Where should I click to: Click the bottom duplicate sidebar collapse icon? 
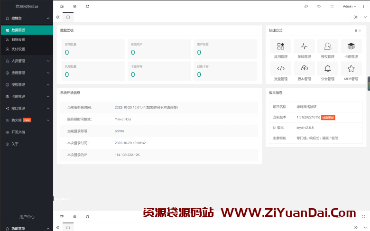pyautogui.click(x=62, y=217)
